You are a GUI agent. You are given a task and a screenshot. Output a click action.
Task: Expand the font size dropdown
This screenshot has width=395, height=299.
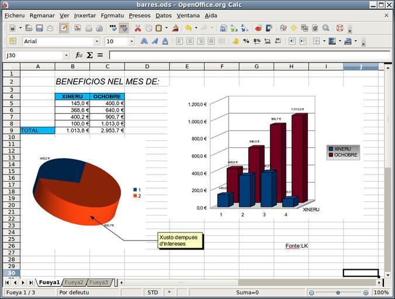(131, 41)
